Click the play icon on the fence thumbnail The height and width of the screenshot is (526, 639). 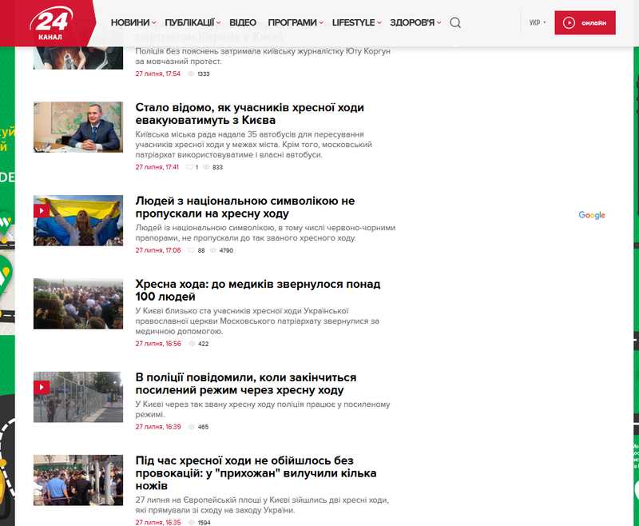pyautogui.click(x=42, y=387)
